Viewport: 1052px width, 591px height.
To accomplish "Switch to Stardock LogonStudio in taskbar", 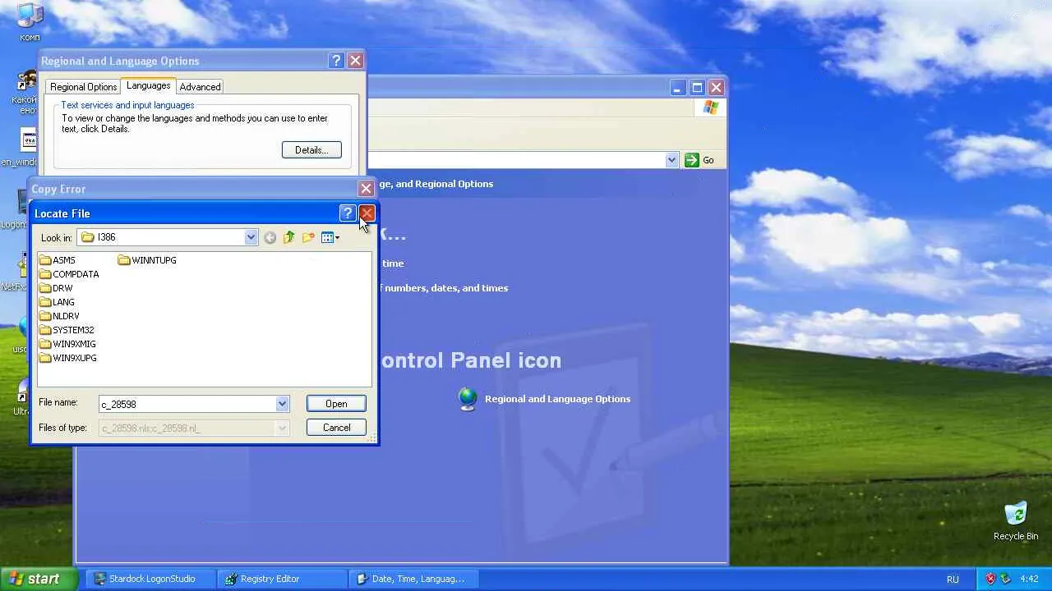I will pos(151,579).
